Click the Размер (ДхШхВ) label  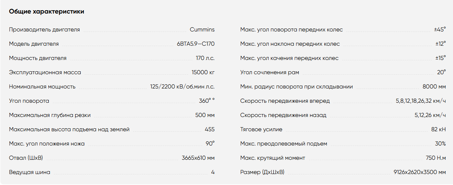(x=262, y=172)
